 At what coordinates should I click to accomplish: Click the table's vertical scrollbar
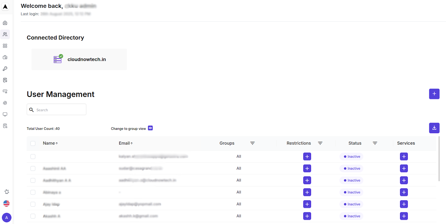click(x=439, y=159)
